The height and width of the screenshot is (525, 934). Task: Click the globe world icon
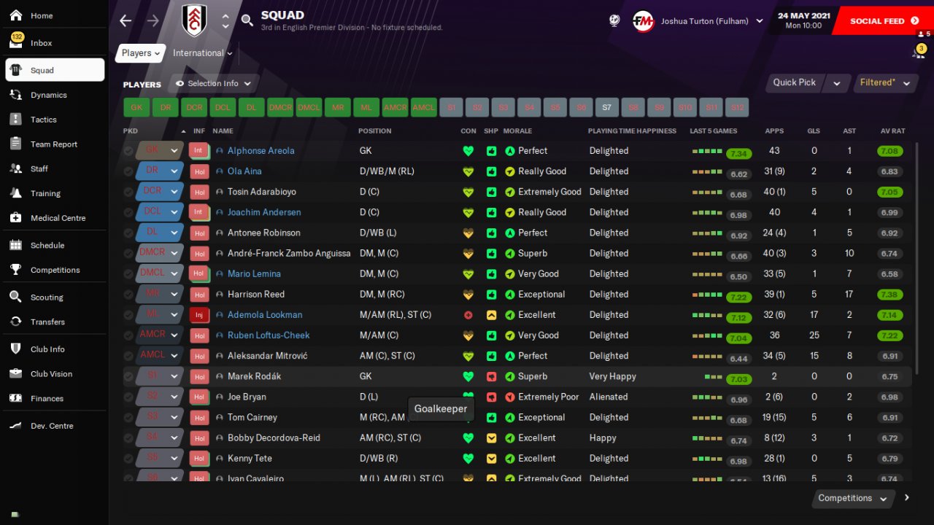(614, 20)
